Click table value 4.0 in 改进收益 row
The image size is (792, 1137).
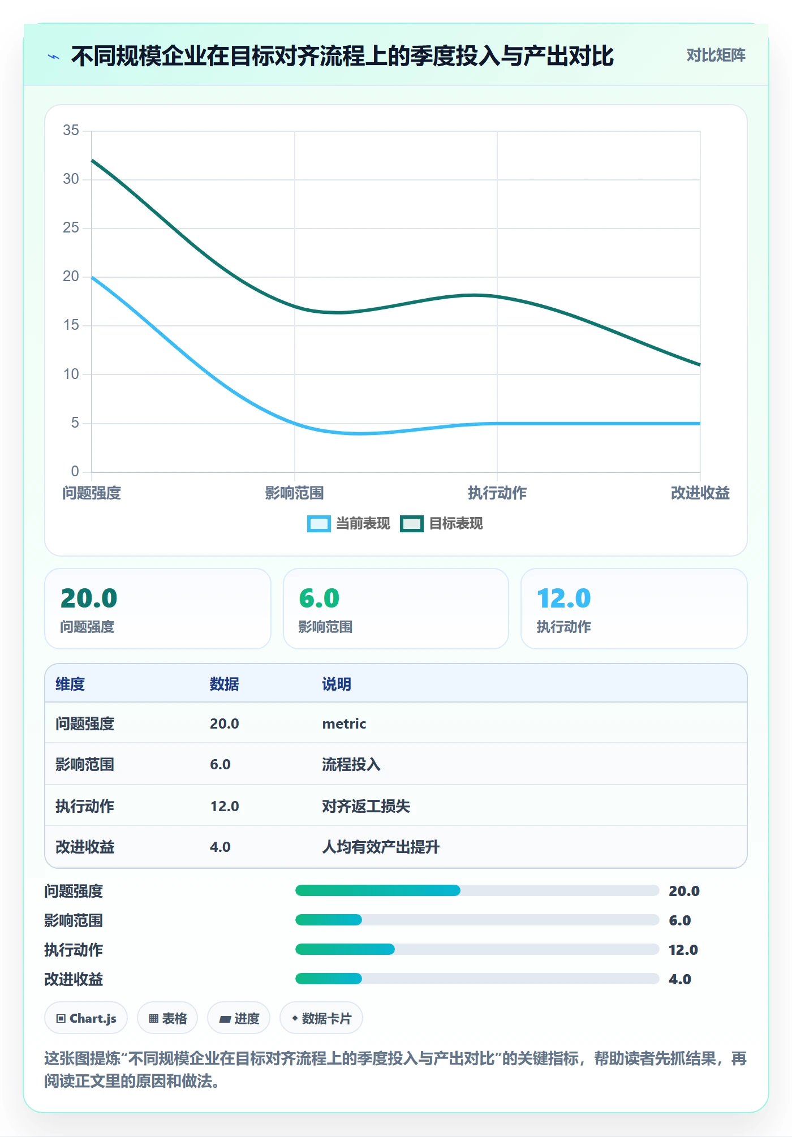point(220,847)
